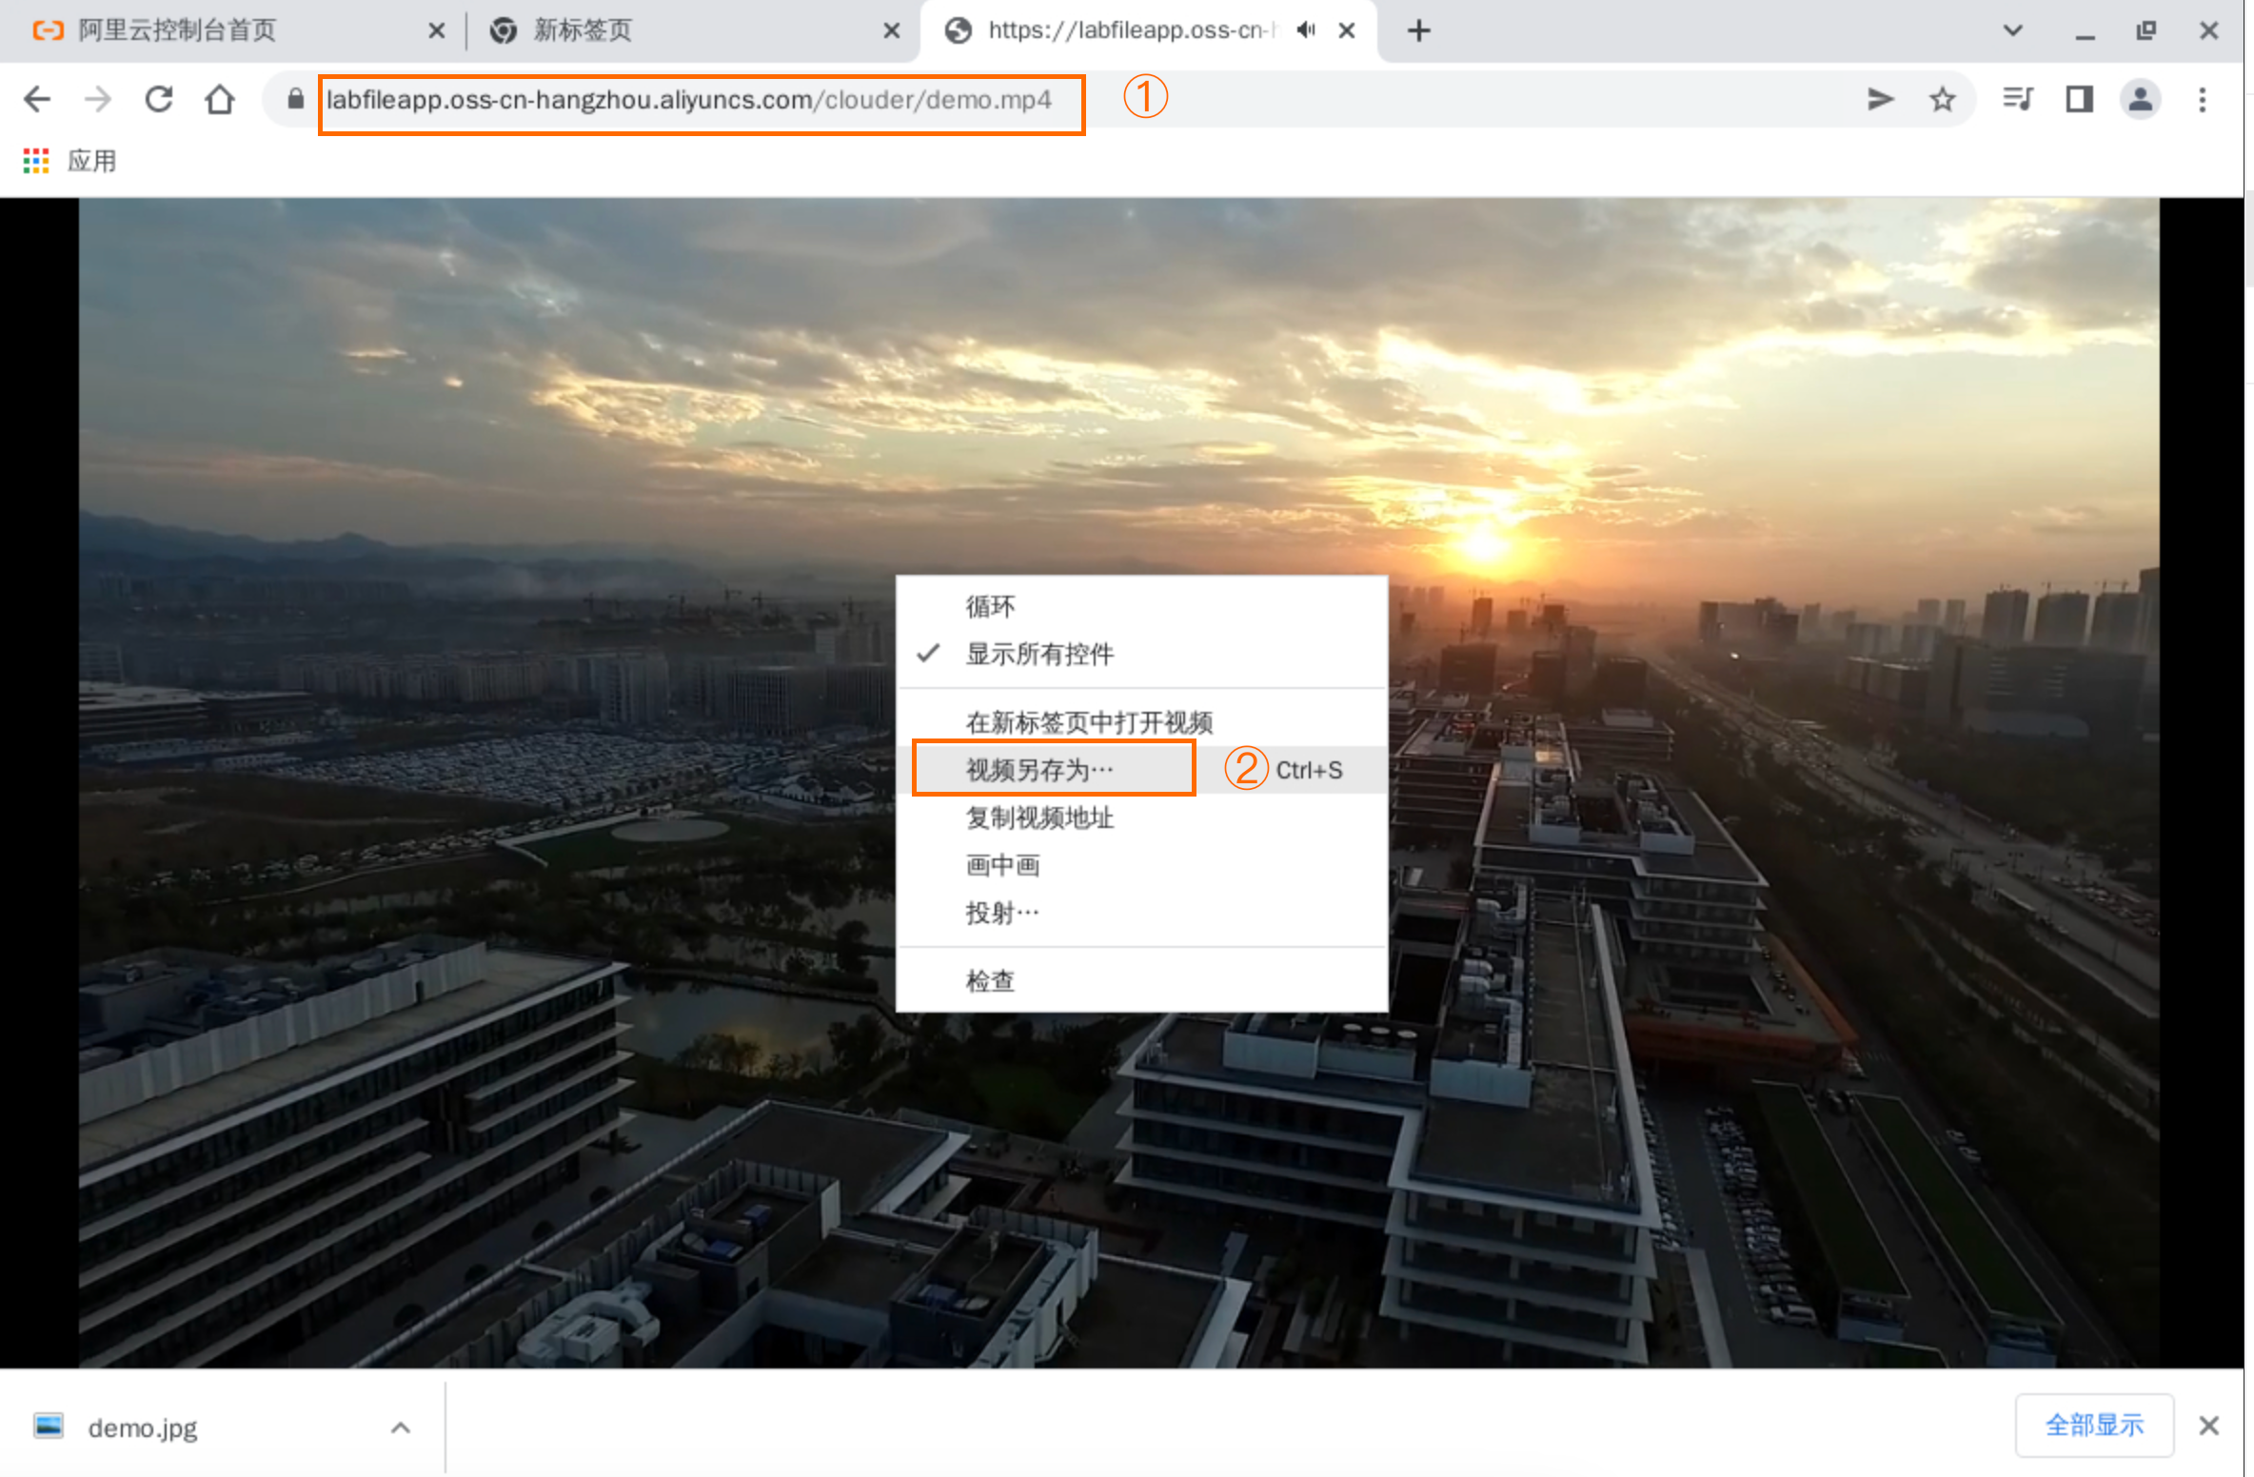Click the 全部显示 button
Viewport: 2254px width, 1477px height.
2094,1425
